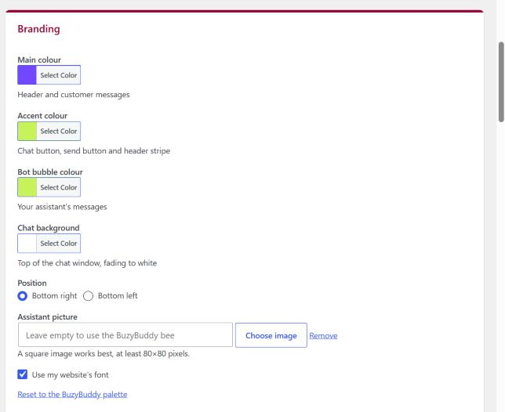Open Select Color for Chat background
The height and width of the screenshot is (412, 505).
coord(58,244)
